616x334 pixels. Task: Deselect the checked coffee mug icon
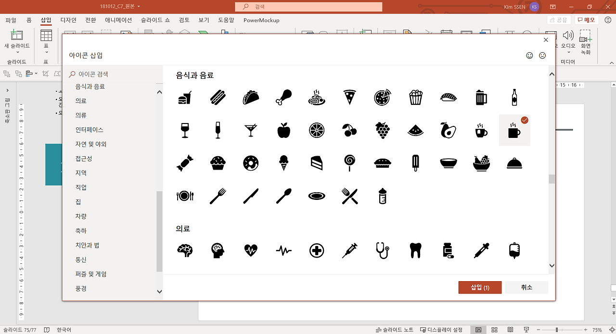tap(514, 130)
